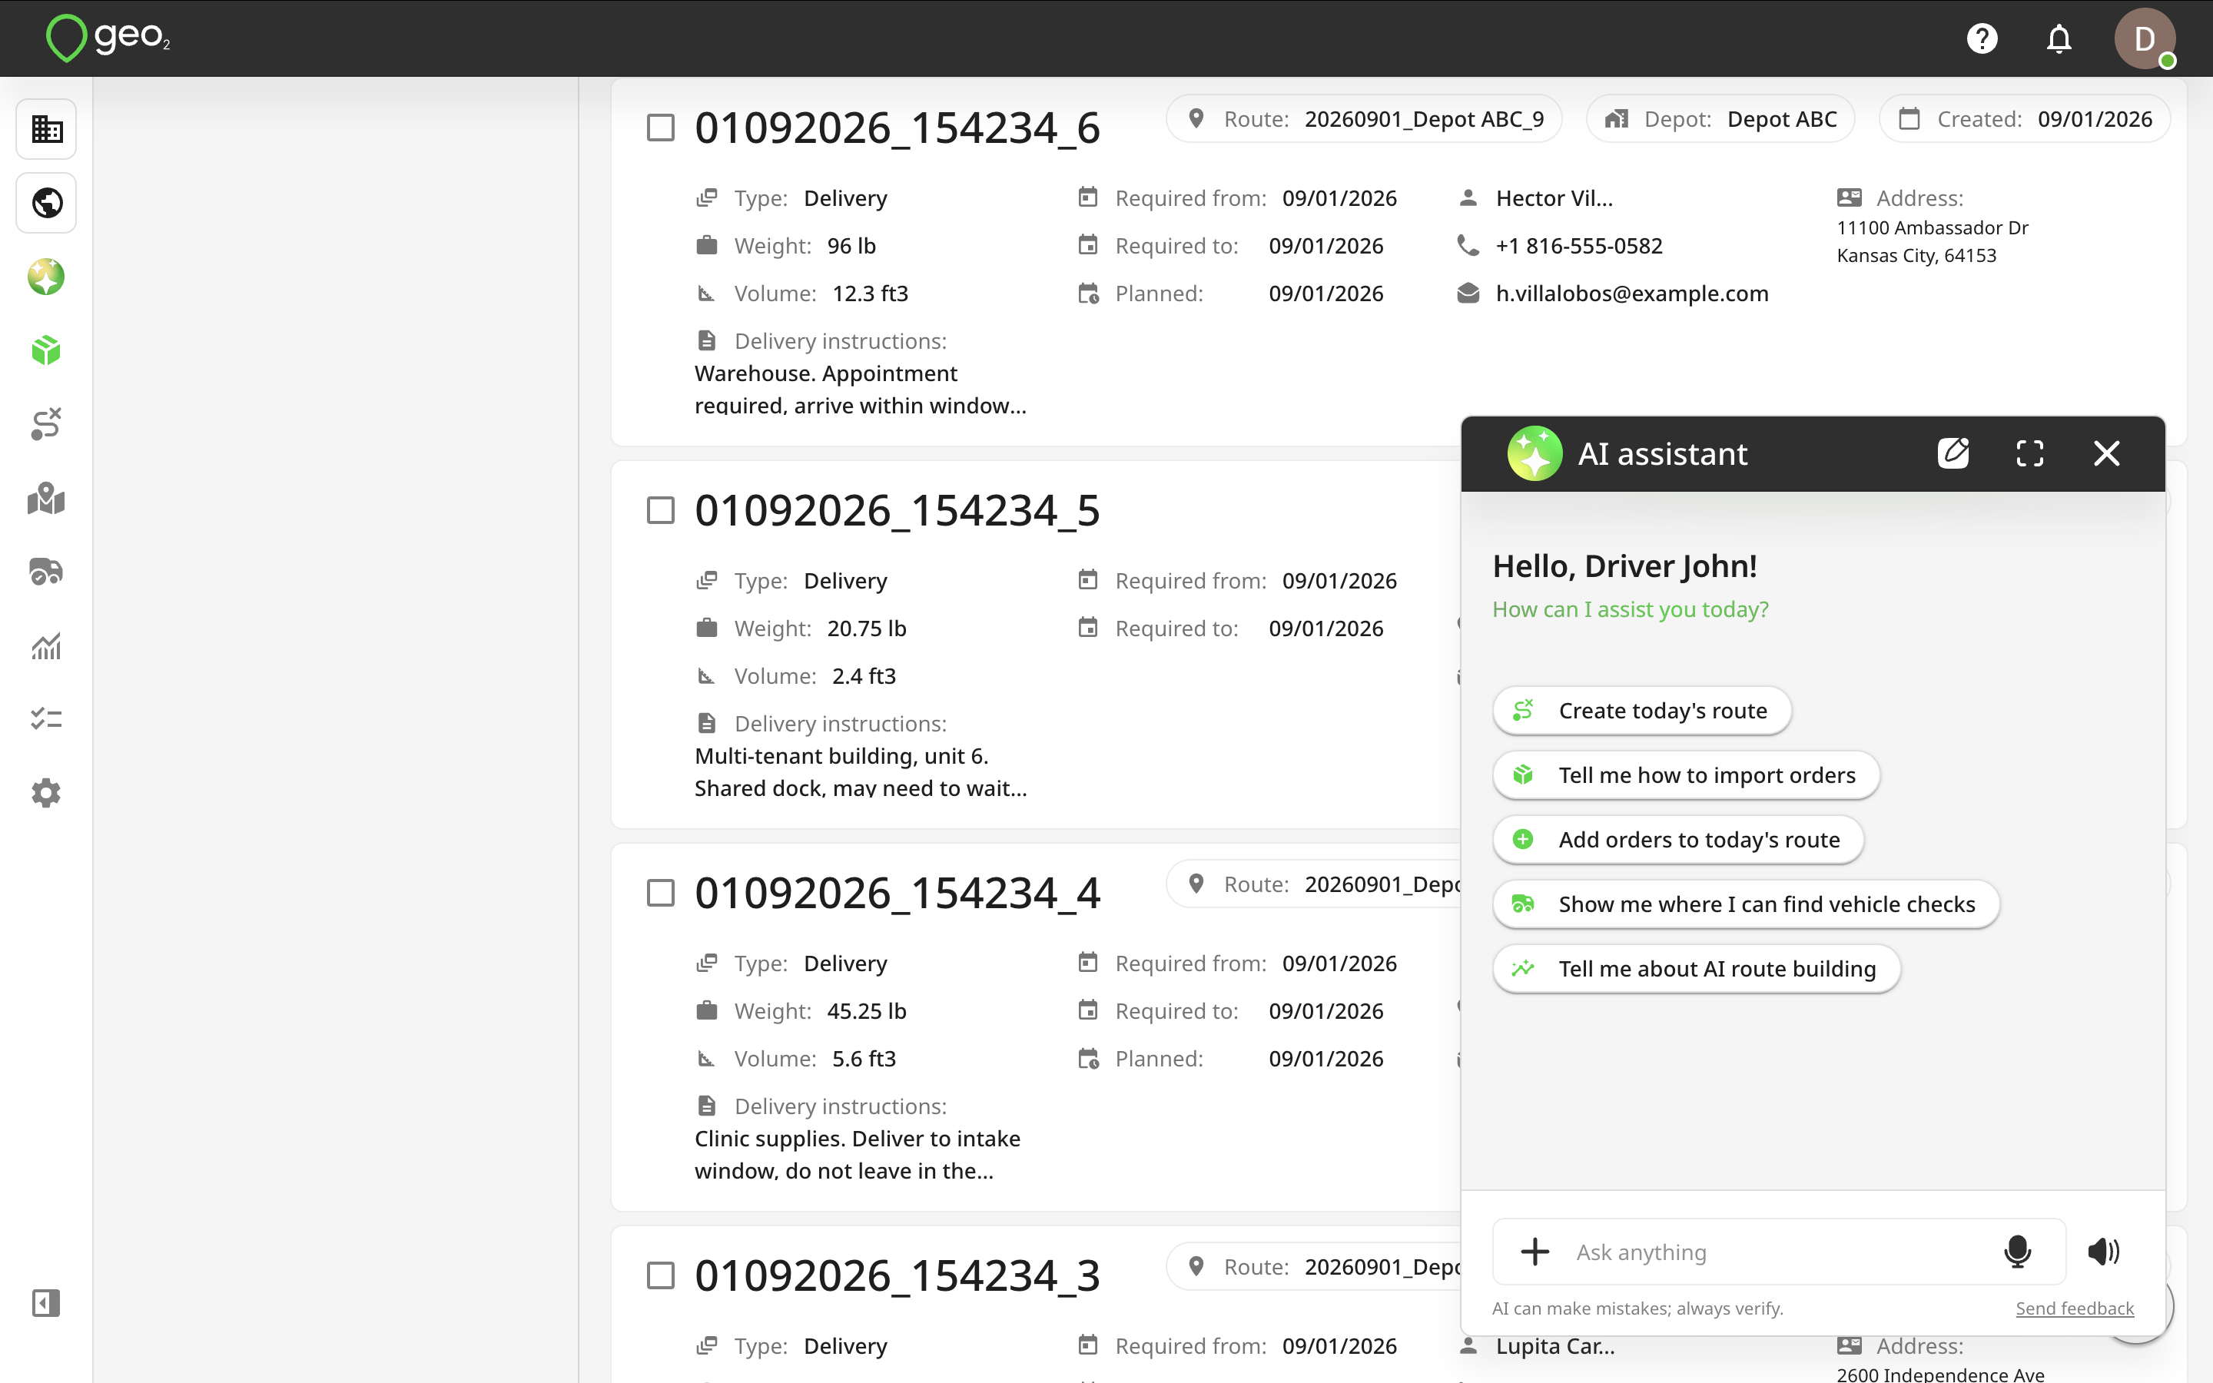Image resolution: width=2213 pixels, height=1383 pixels.
Task: Collapse the left sidebar panel
Action: point(47,1302)
